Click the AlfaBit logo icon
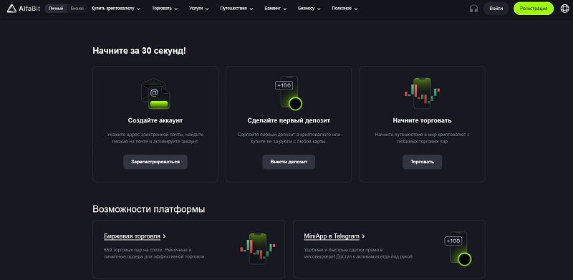This screenshot has width=573, height=280. (x=11, y=8)
